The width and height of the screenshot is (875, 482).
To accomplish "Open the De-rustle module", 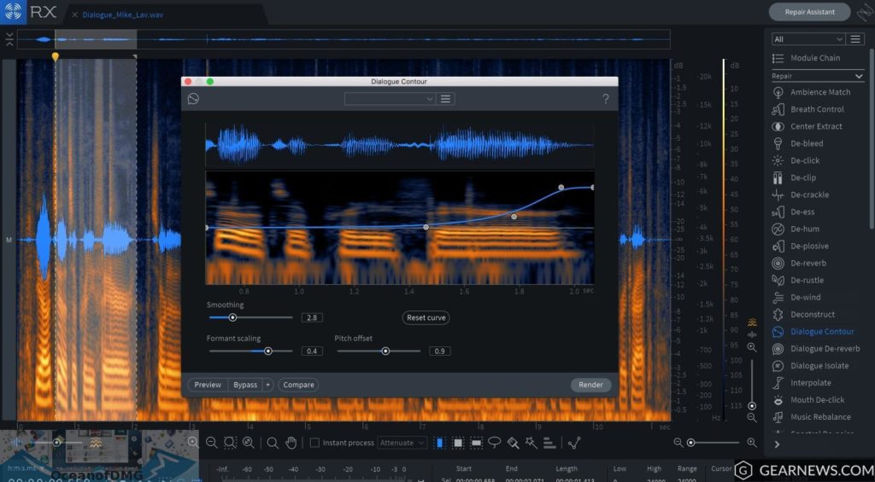I will tap(798, 281).
